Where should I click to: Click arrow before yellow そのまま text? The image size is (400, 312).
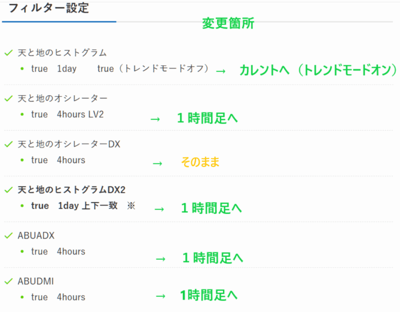click(158, 163)
